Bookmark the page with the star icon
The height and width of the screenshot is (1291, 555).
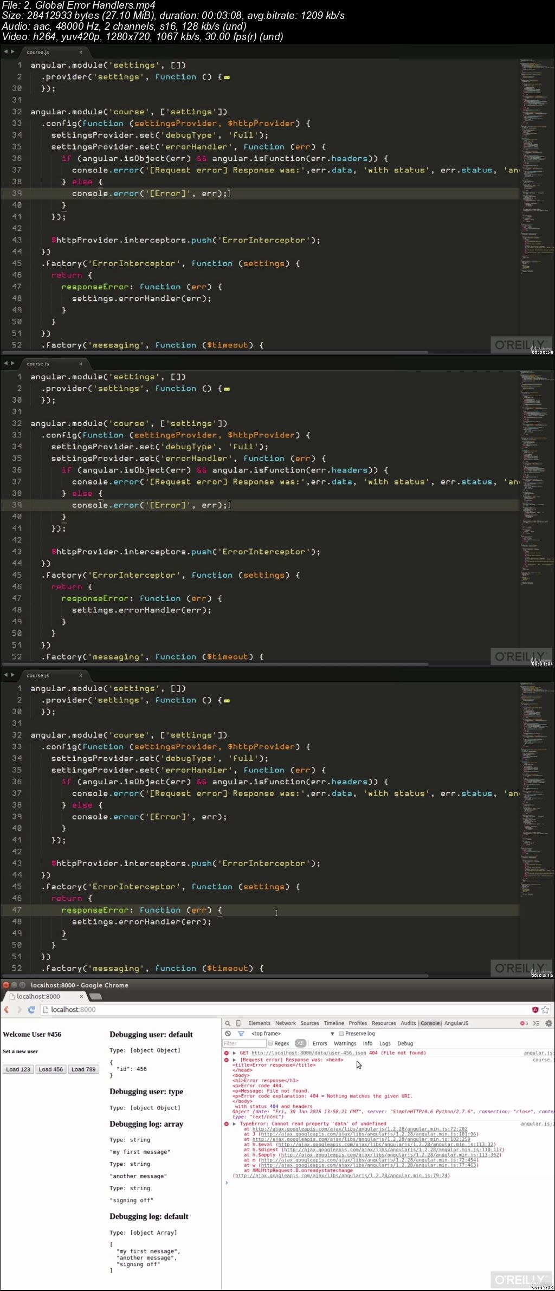[545, 1010]
